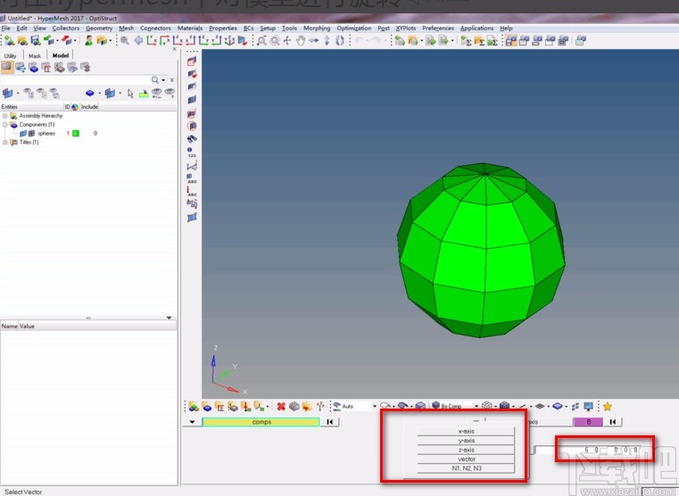This screenshot has height=496, width=679.
Task: Click the search magnifier in browser panel
Action: pyautogui.click(x=155, y=80)
